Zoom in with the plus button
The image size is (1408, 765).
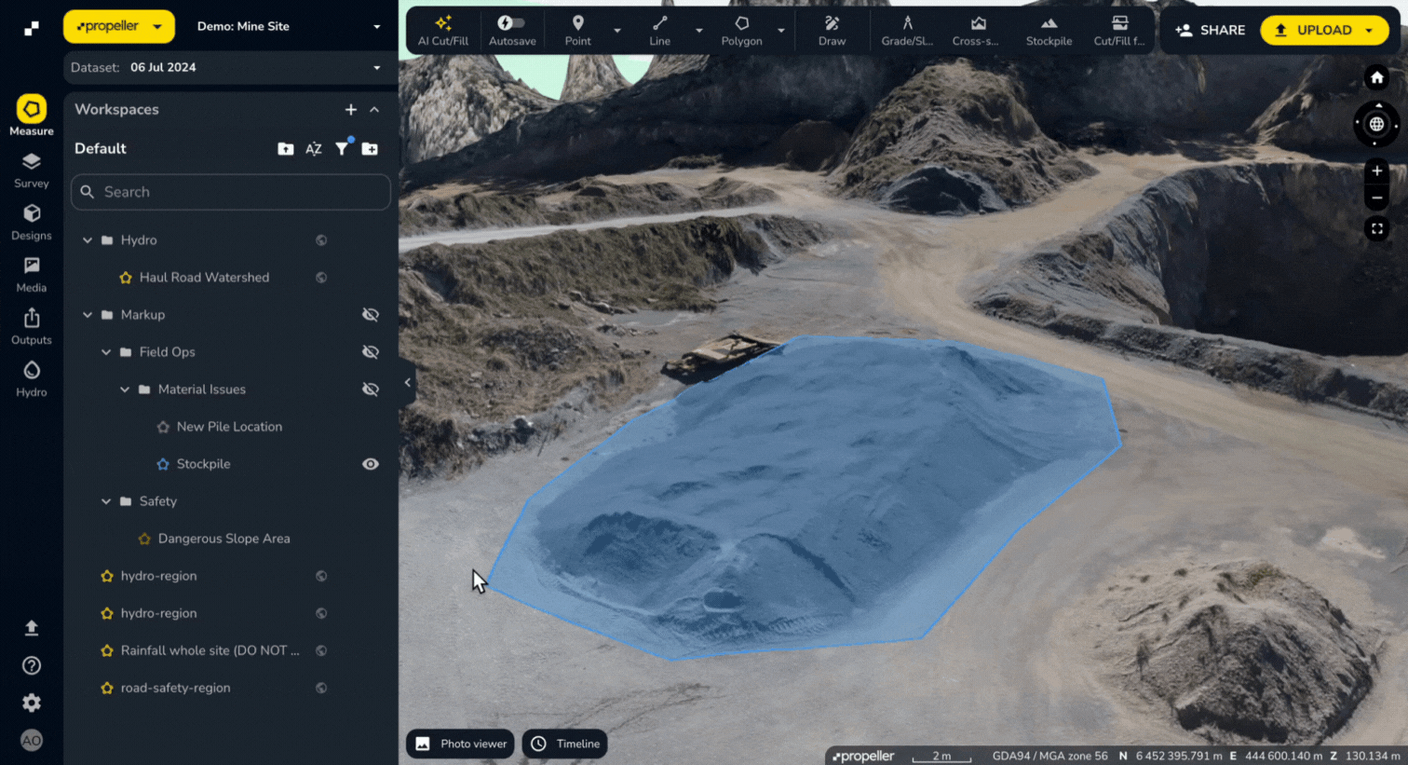1376,171
